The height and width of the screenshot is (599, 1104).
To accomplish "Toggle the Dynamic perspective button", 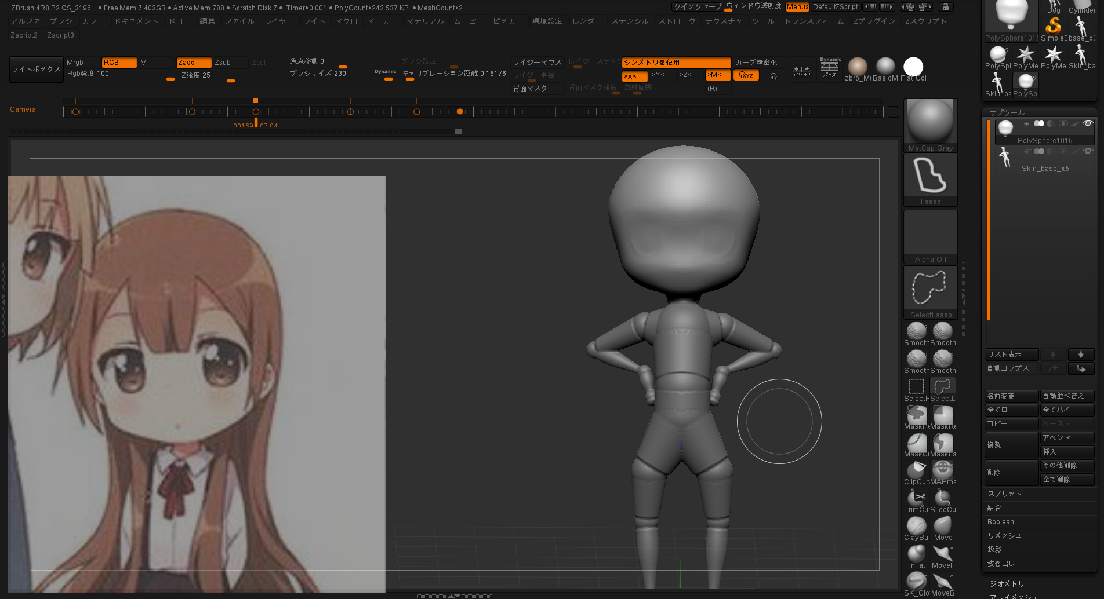I will click(x=830, y=68).
